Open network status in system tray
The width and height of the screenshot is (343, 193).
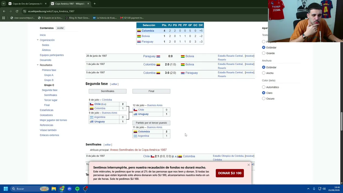[319, 189]
